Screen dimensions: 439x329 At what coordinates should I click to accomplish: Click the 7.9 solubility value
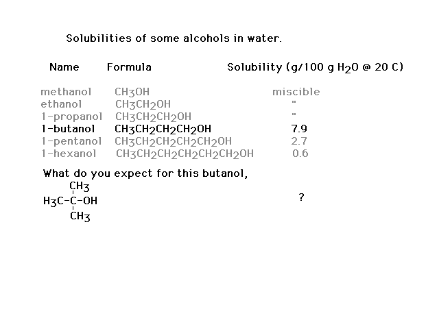299,129
